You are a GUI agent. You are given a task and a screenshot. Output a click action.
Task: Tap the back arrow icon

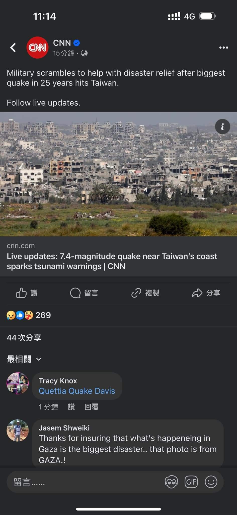point(13,48)
